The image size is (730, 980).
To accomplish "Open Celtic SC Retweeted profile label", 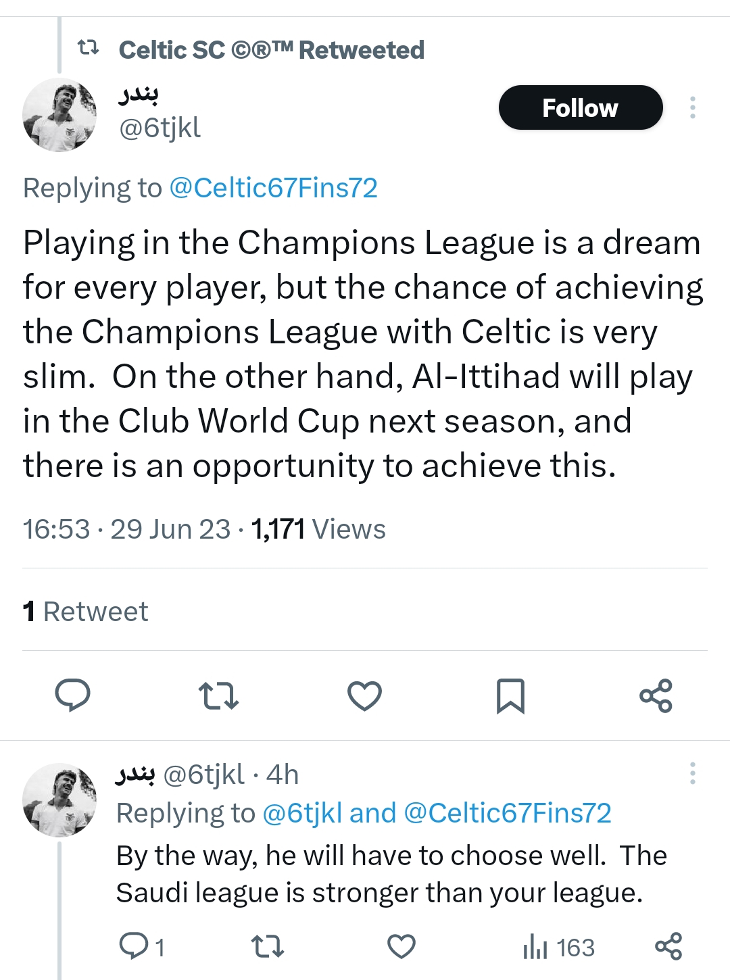I will coord(271,49).
